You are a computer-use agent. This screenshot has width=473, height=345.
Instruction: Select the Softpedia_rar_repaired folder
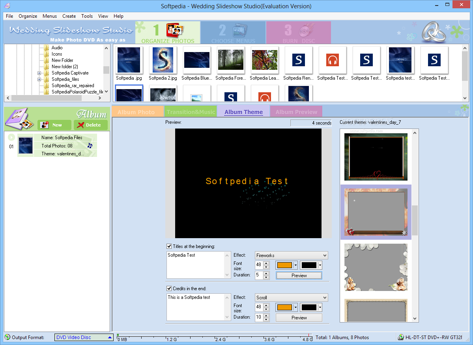pos(73,86)
